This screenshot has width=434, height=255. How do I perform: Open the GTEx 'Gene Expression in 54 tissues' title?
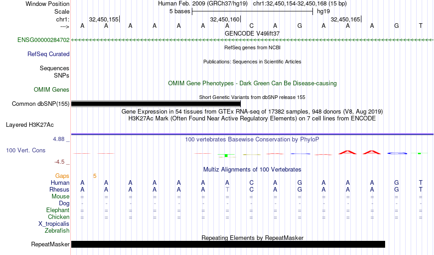pyautogui.click(x=252, y=112)
